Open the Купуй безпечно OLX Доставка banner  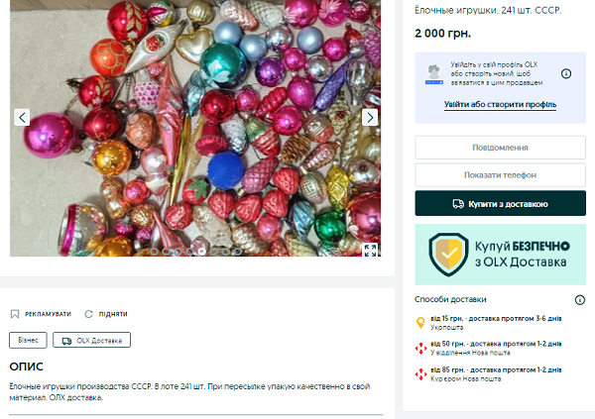500,255
